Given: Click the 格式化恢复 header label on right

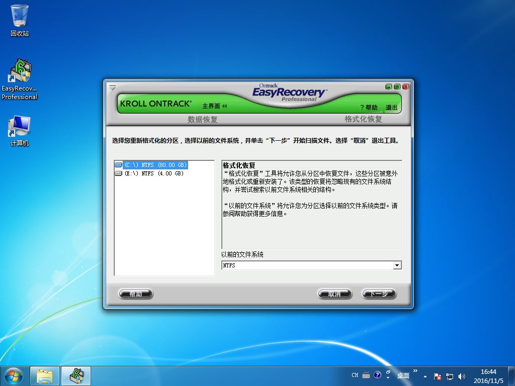Looking at the screenshot, I should coord(363,119).
